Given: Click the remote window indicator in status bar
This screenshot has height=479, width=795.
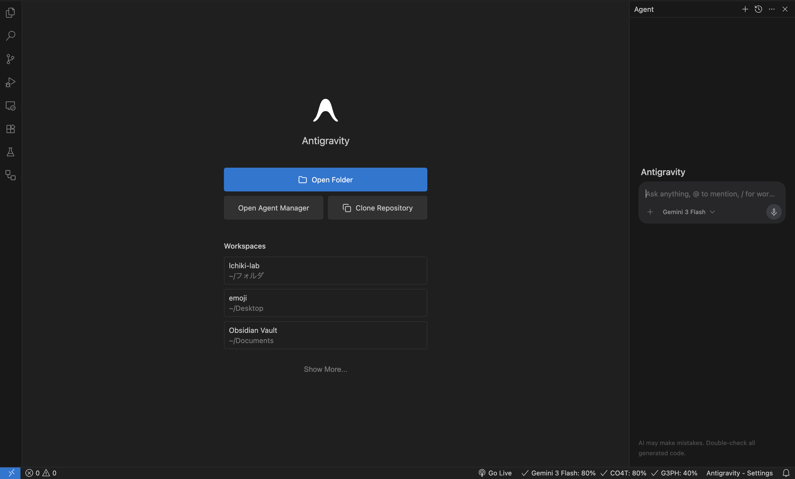Looking at the screenshot, I should pyautogui.click(x=10, y=473).
